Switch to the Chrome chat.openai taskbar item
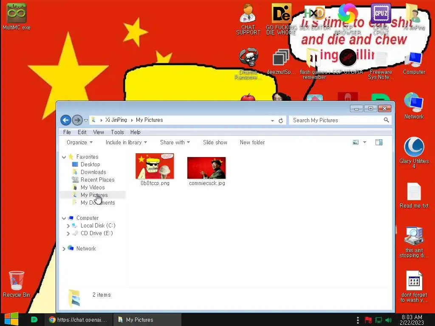 point(79,320)
